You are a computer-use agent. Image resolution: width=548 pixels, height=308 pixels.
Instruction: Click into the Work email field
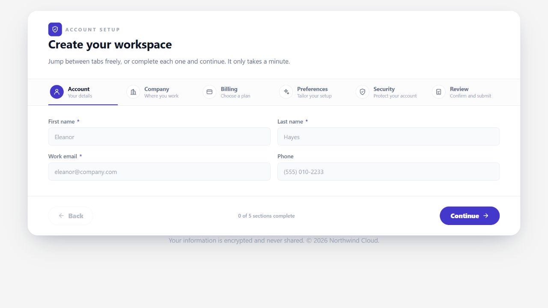(159, 172)
